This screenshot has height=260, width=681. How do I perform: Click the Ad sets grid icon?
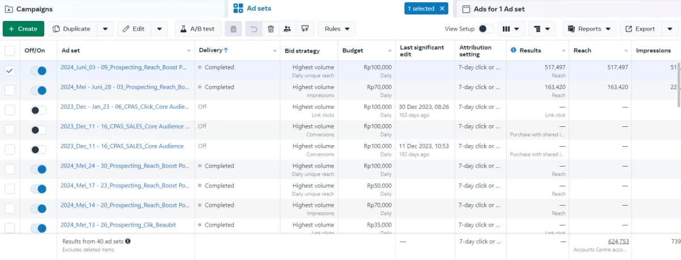tap(238, 8)
